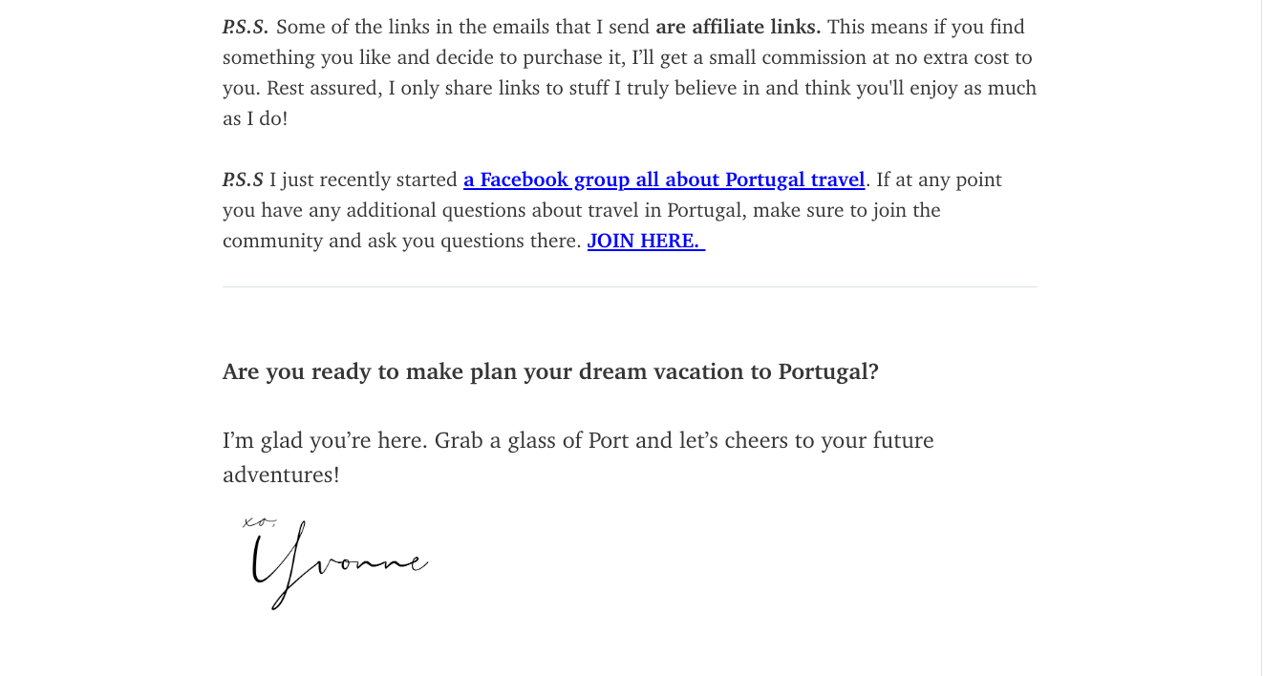Open the Facebook group about Portugal travel link
This screenshot has height=676, width=1263.
[x=664, y=180]
